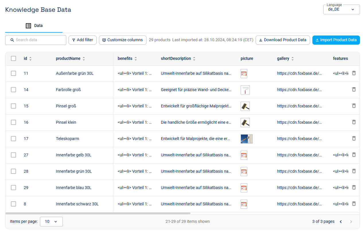Viewport: 364px width, 238px height.
Task: Check the Pinsel klein row checkbox
Action: pos(13,122)
